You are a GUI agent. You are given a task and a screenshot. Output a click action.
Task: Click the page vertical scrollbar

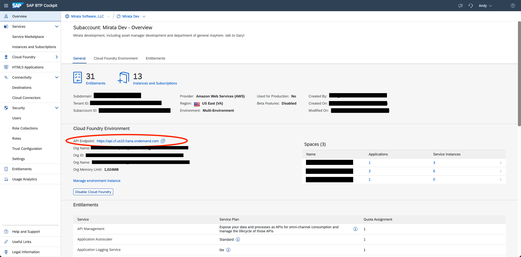tap(519, 74)
